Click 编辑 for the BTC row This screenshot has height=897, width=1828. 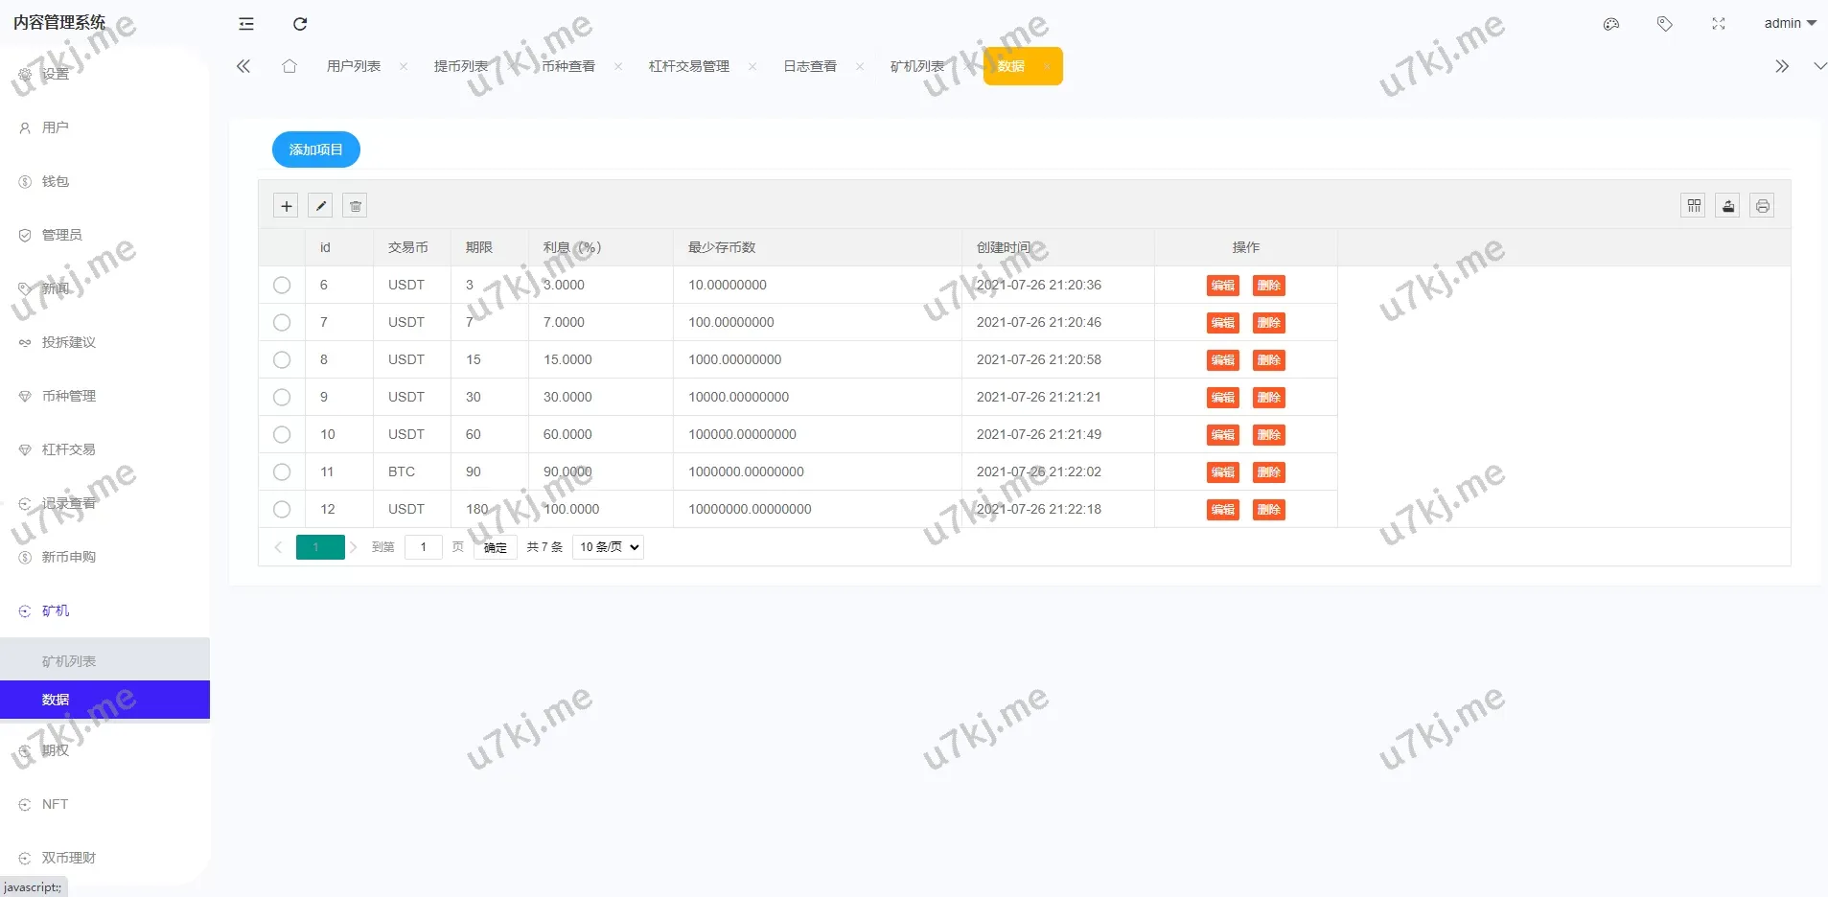point(1222,472)
